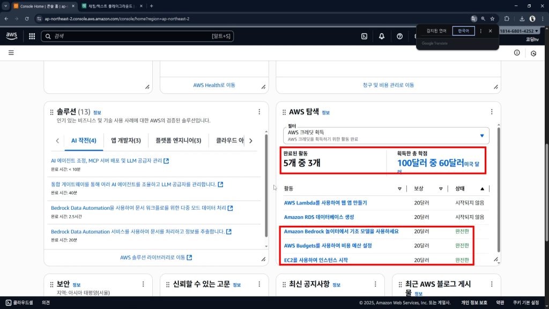Click the resize handle on the Solutions widget

click(263, 259)
